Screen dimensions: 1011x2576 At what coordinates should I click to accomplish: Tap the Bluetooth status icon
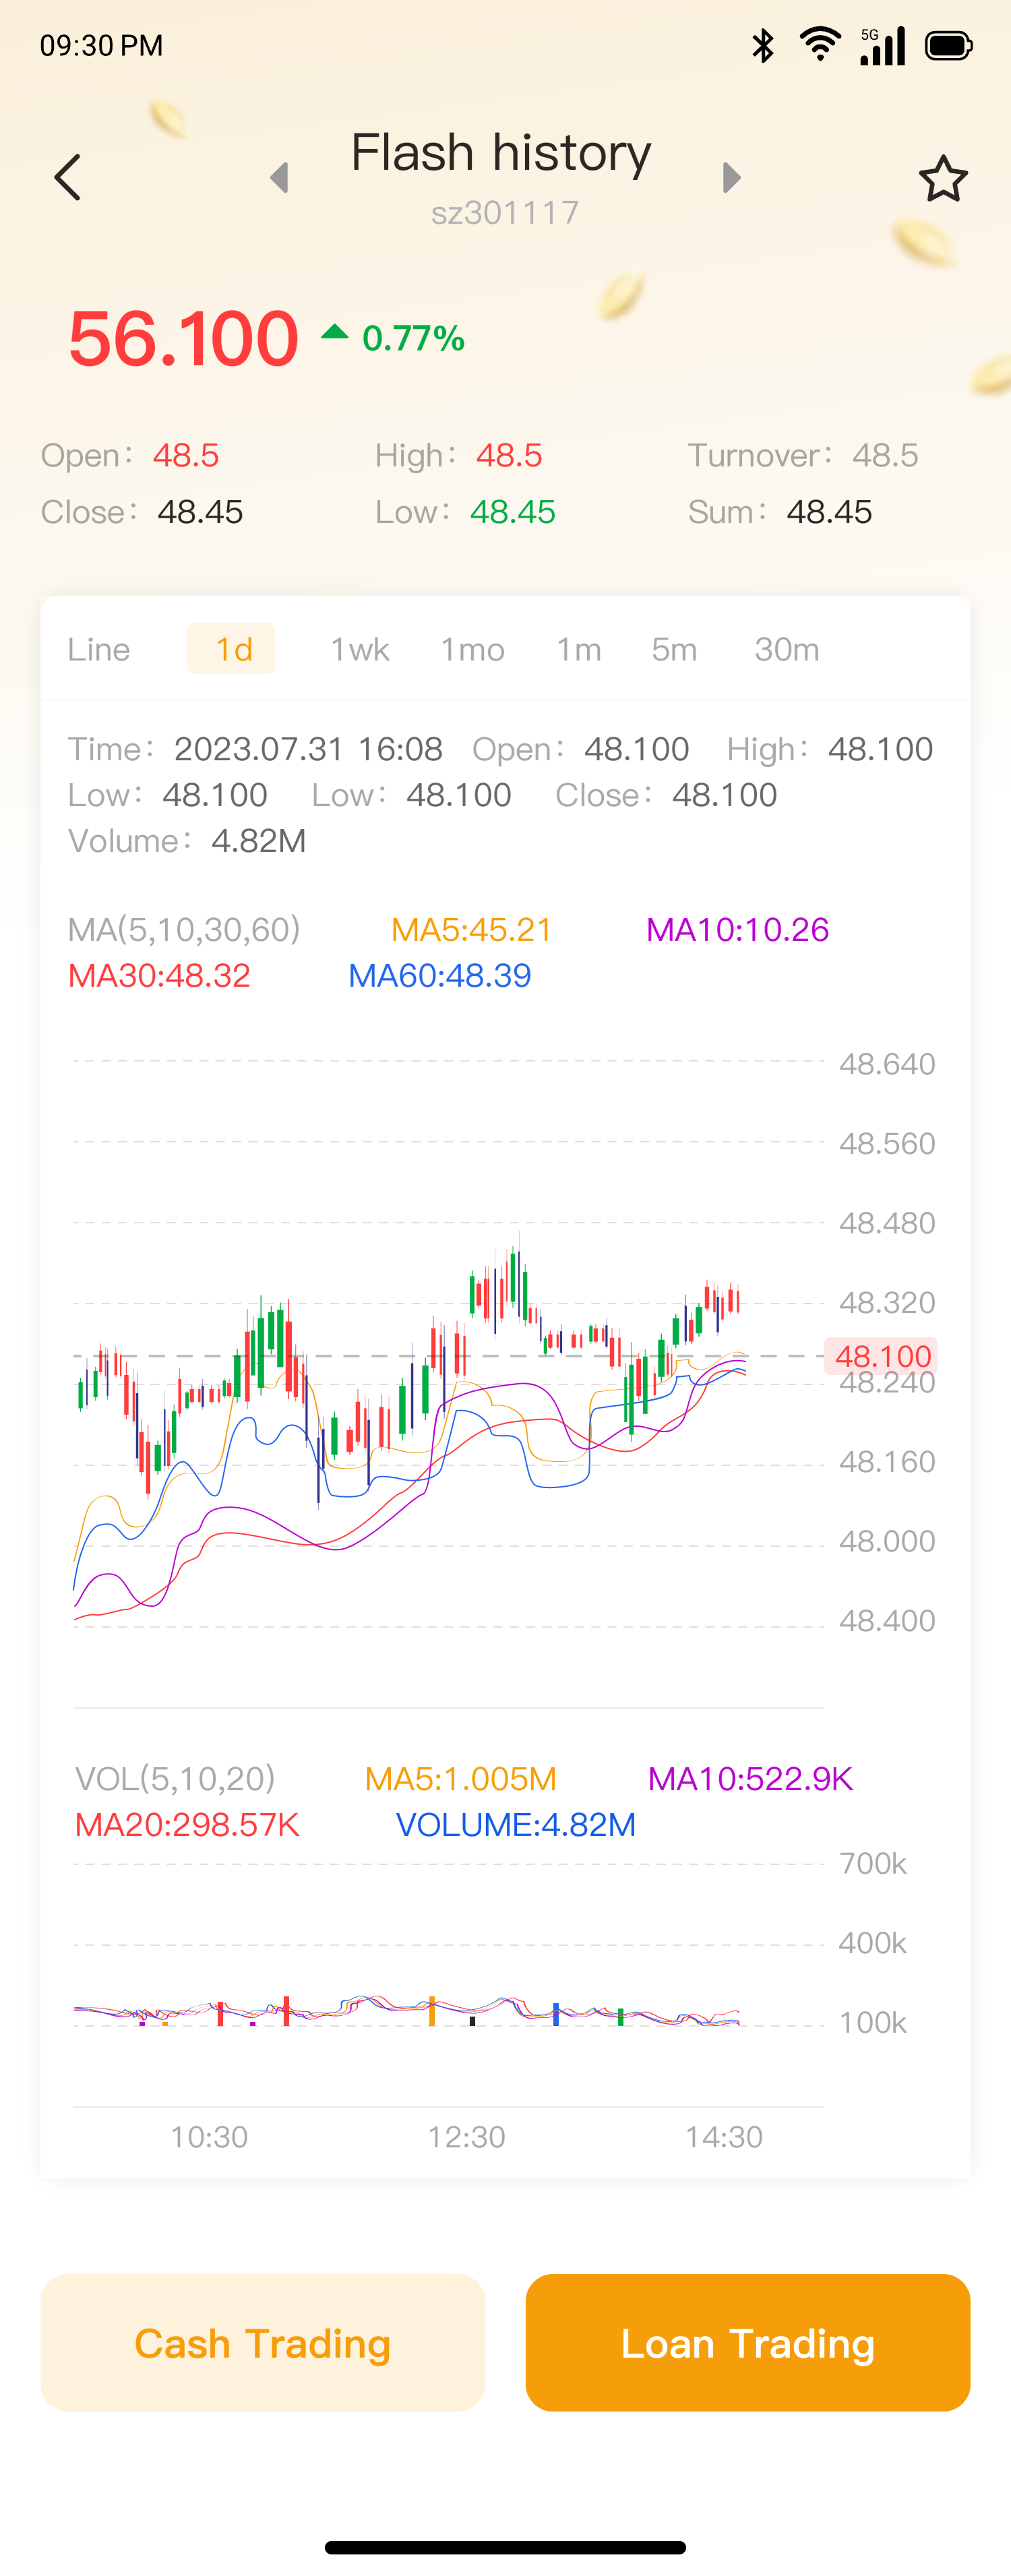pyautogui.click(x=763, y=45)
